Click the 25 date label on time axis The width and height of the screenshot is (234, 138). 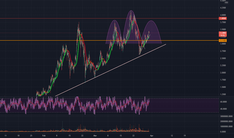(x=31, y=136)
